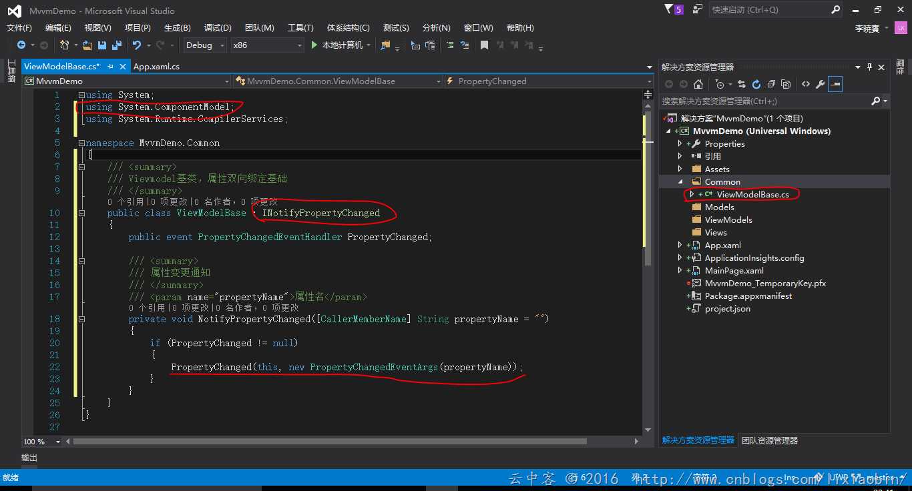The image size is (912, 491).
Task: Click the Redo toolbar icon
Action: (x=160, y=45)
